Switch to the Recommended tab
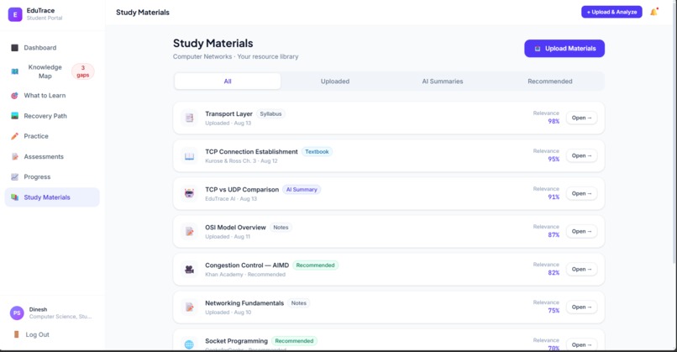The width and height of the screenshot is (677, 352). point(550,81)
